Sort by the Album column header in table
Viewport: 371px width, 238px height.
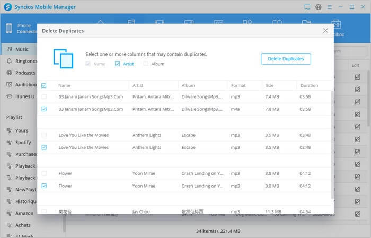click(188, 86)
